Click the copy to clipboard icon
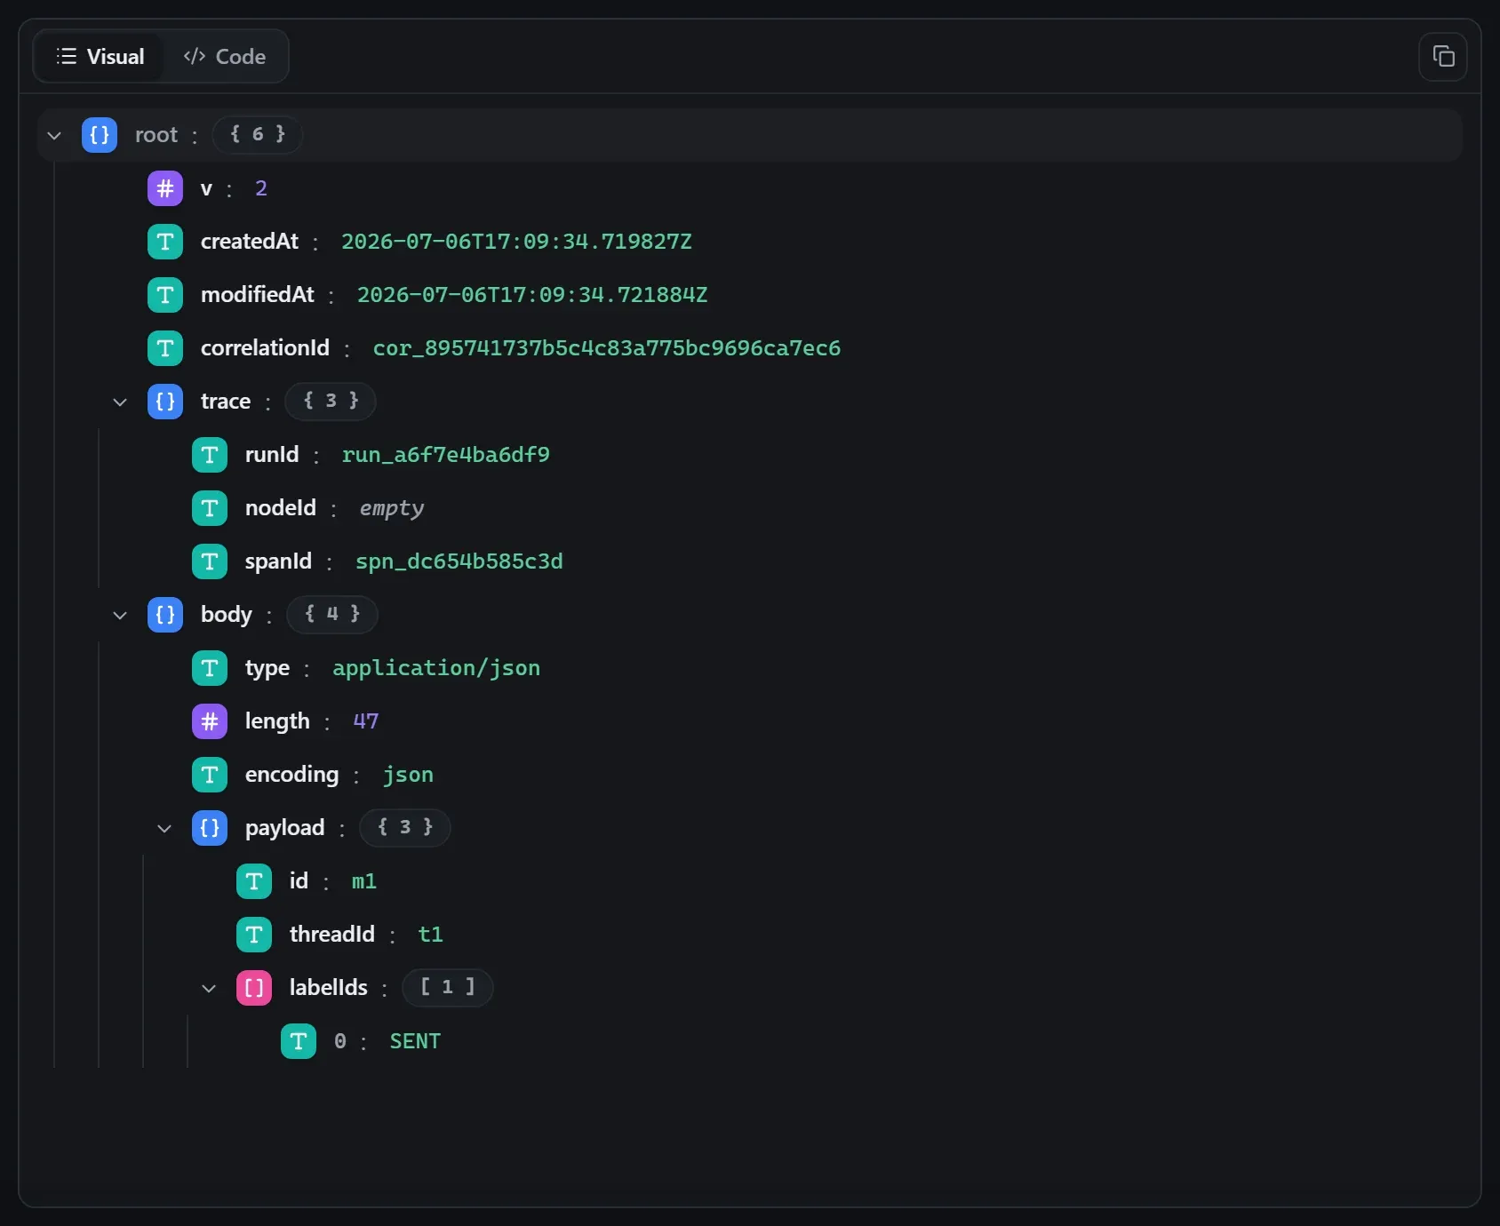 point(1443,57)
